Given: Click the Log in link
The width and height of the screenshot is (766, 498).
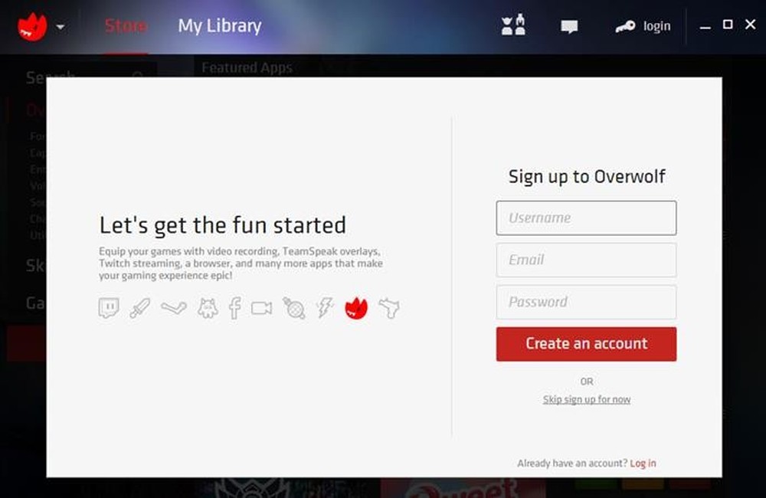Looking at the screenshot, I should pyautogui.click(x=643, y=463).
